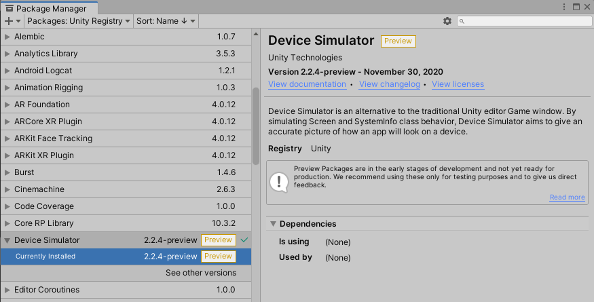Viewport: 594px width, 302px height.
Task: Click the search magnifier icon
Action: tap(462, 22)
